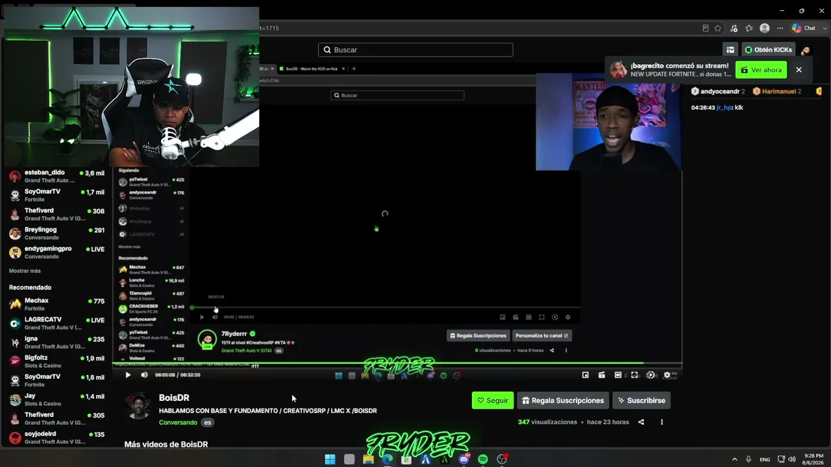Open Edge reading view icon in address bar
This screenshot has height=467, width=831.
[x=706, y=28]
